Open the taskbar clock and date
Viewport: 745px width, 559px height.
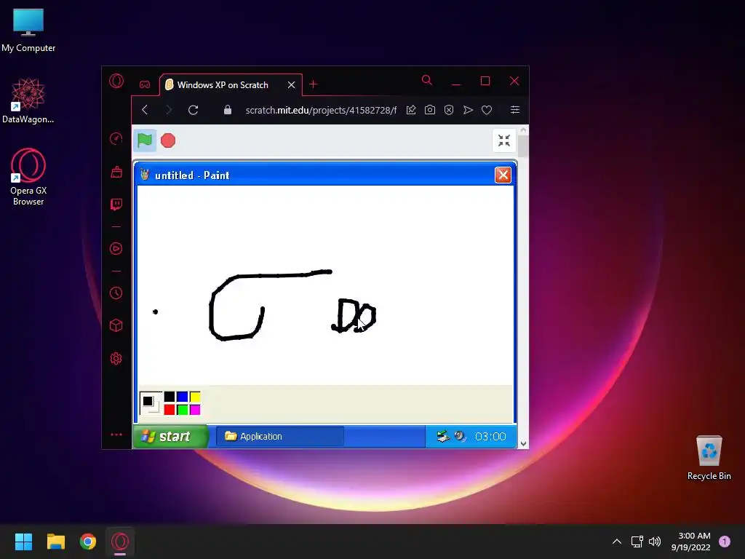tap(691, 542)
